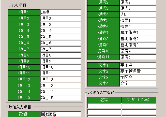
Task: Click the 項目2 text field
Action: pos(61,19)
